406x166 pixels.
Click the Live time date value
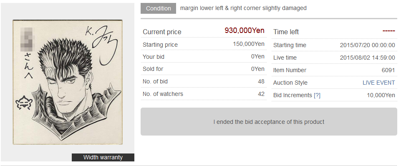click(368, 58)
